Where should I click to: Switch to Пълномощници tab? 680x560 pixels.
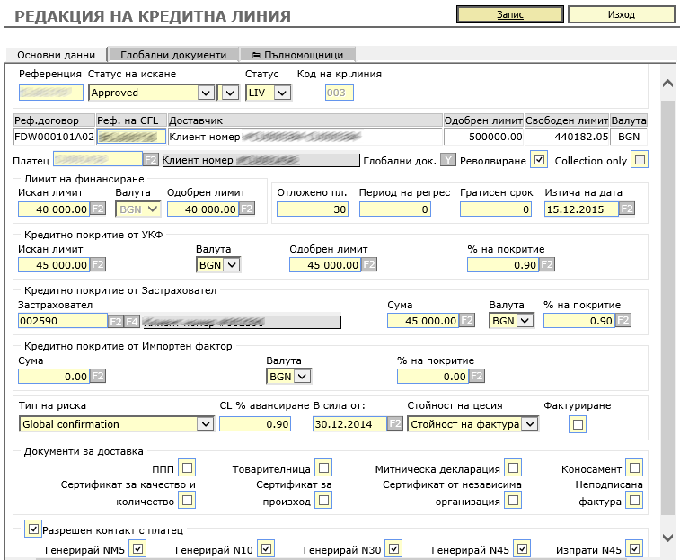pos(297,55)
